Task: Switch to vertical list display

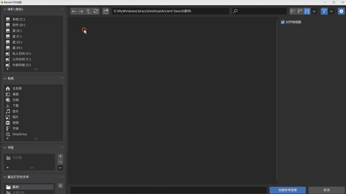Action: [293, 11]
